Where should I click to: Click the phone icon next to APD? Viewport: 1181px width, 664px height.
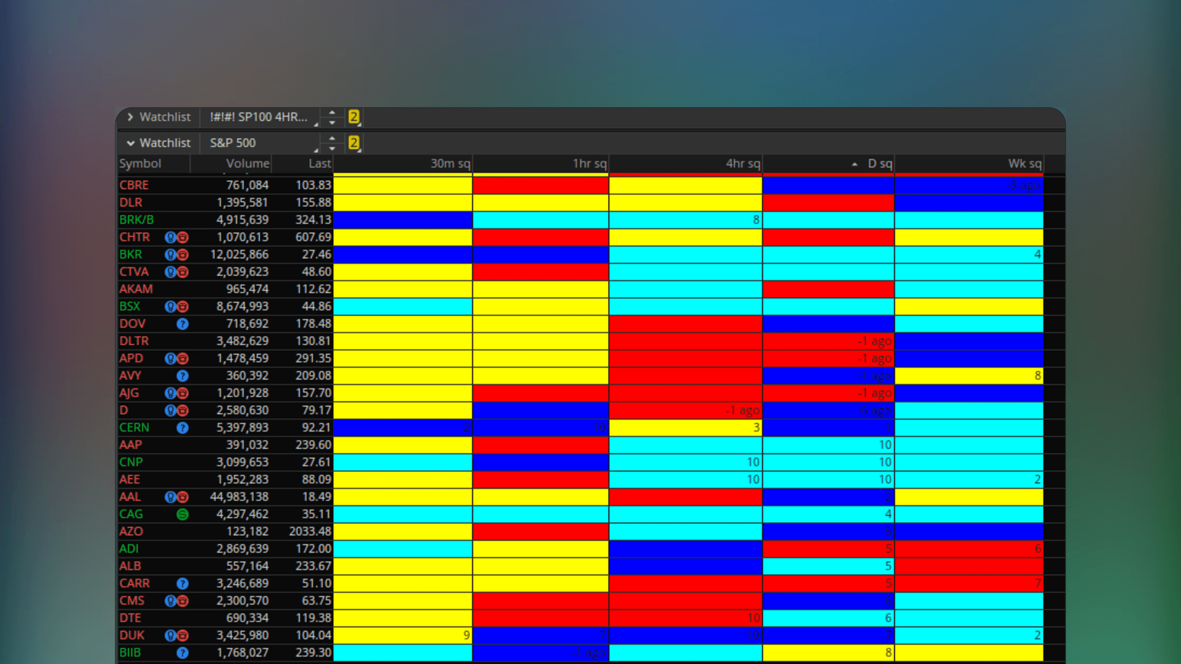point(182,358)
